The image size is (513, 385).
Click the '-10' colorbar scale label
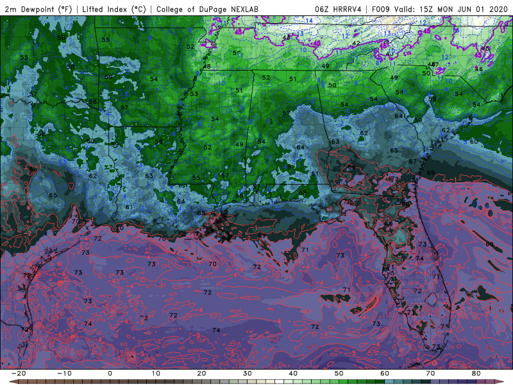click(x=64, y=373)
